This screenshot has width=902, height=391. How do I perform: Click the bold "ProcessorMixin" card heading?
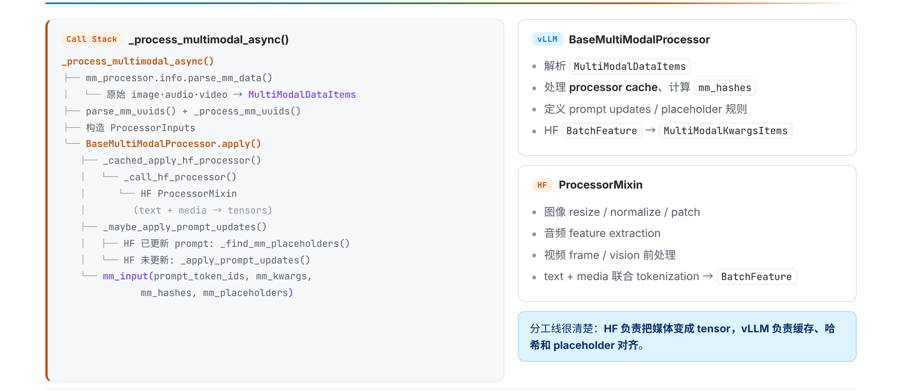point(600,185)
